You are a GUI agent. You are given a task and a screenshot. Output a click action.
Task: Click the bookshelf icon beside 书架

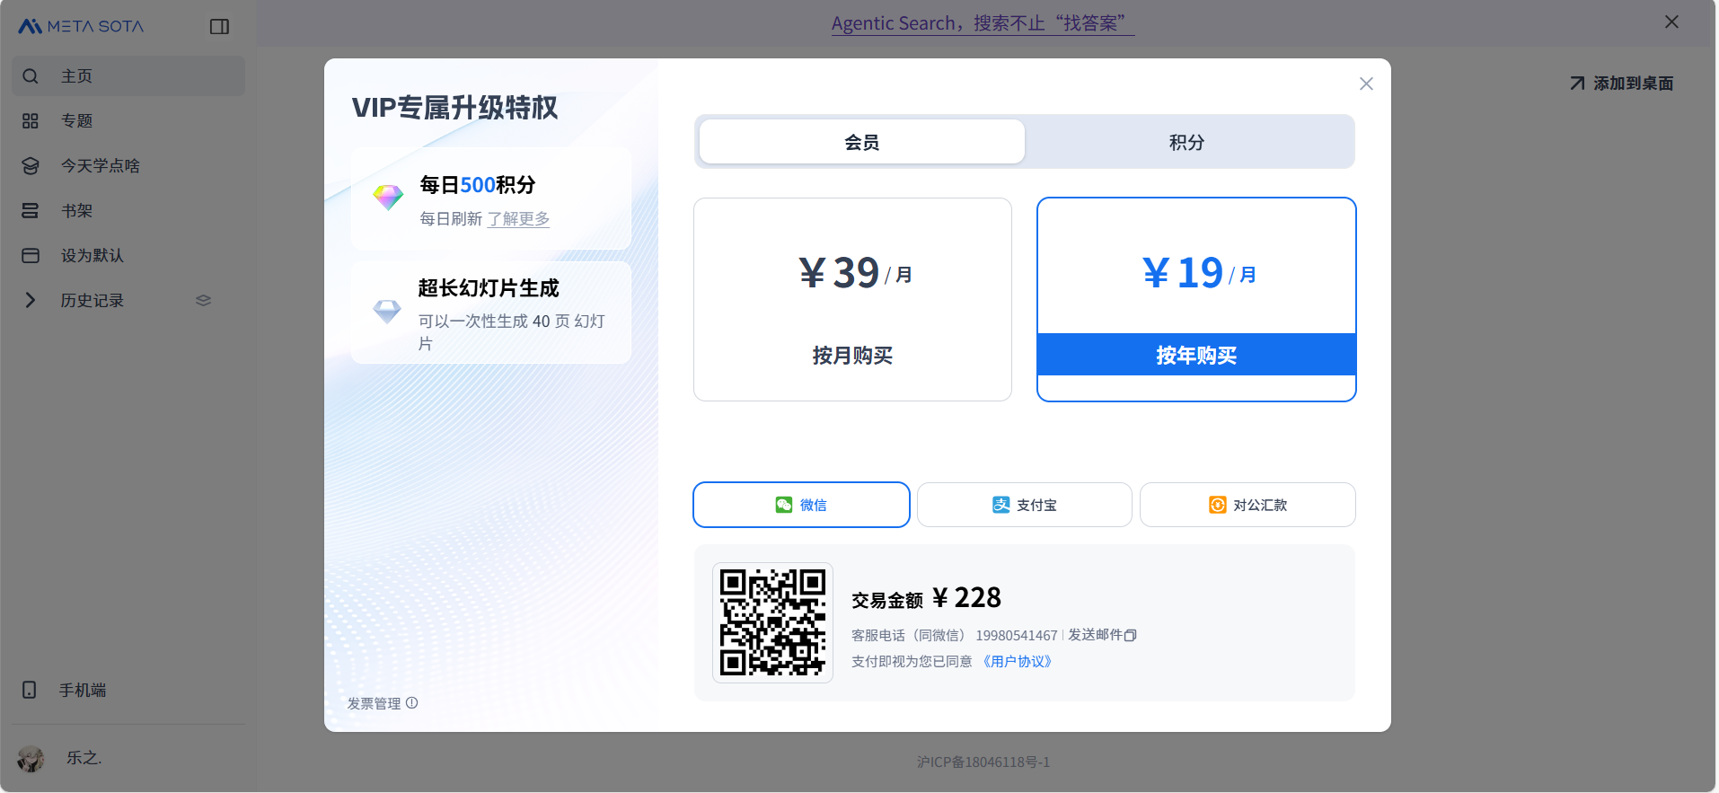point(31,211)
